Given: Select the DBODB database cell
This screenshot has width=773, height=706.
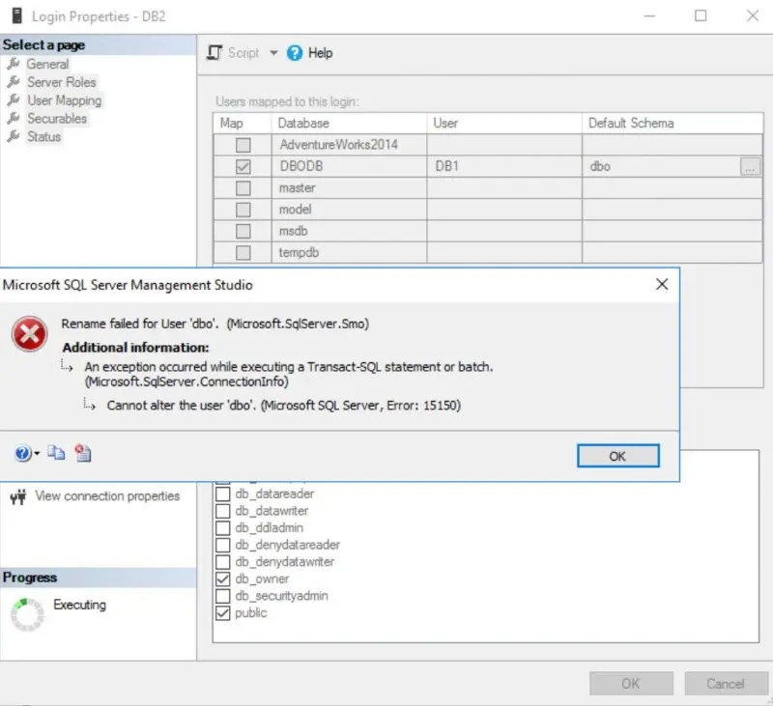Looking at the screenshot, I should coord(349,166).
